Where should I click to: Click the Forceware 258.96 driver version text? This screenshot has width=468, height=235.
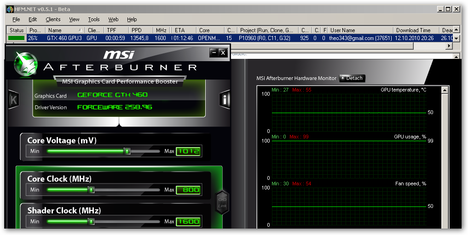(x=115, y=107)
